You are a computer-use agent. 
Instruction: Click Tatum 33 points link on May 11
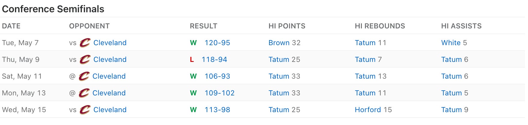coord(279,76)
